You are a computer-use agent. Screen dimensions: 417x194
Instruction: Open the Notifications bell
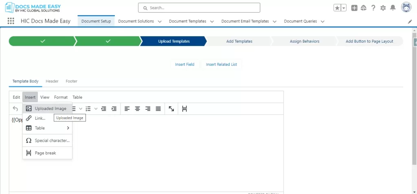[x=393, y=8]
